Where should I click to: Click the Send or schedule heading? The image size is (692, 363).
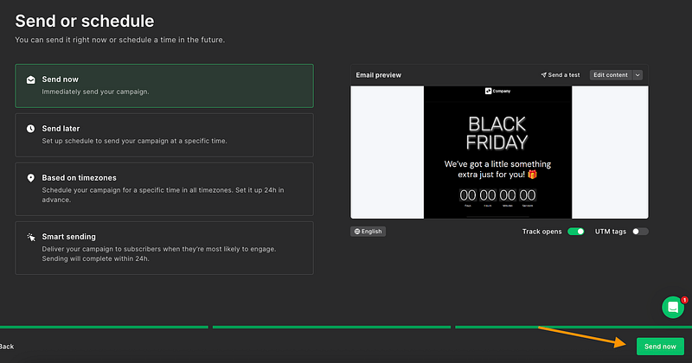(85, 21)
